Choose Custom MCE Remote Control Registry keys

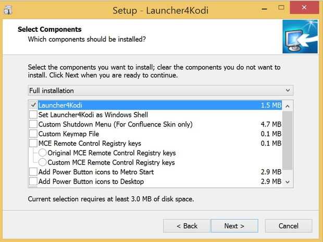[43, 162]
